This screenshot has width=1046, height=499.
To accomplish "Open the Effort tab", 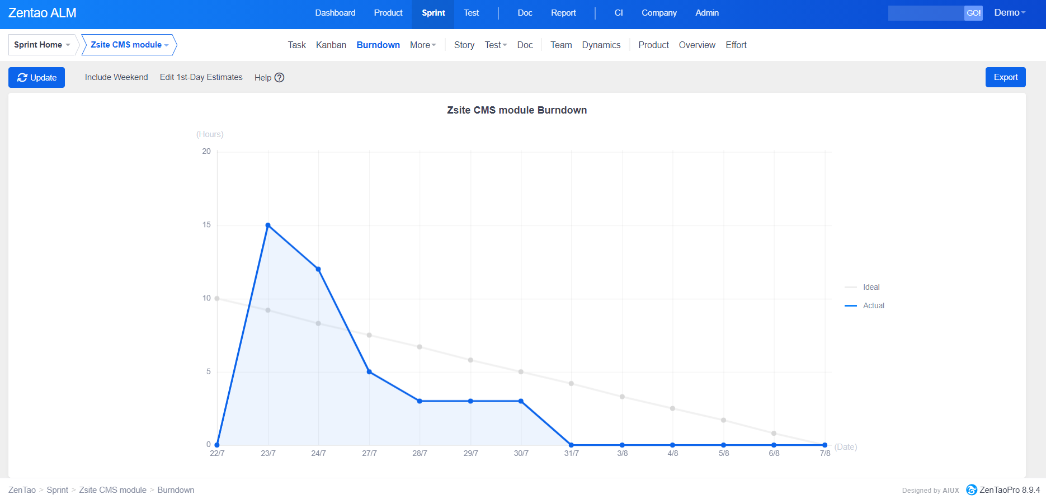I will tap(736, 45).
